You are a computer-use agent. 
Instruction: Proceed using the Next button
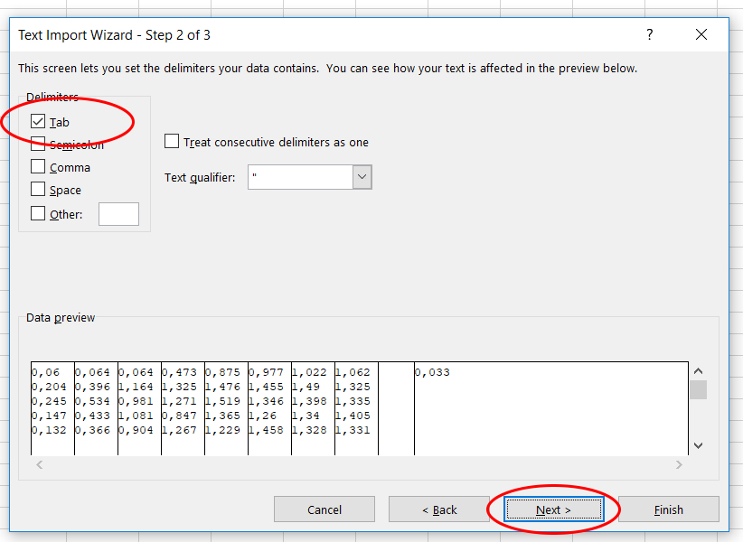tap(553, 509)
